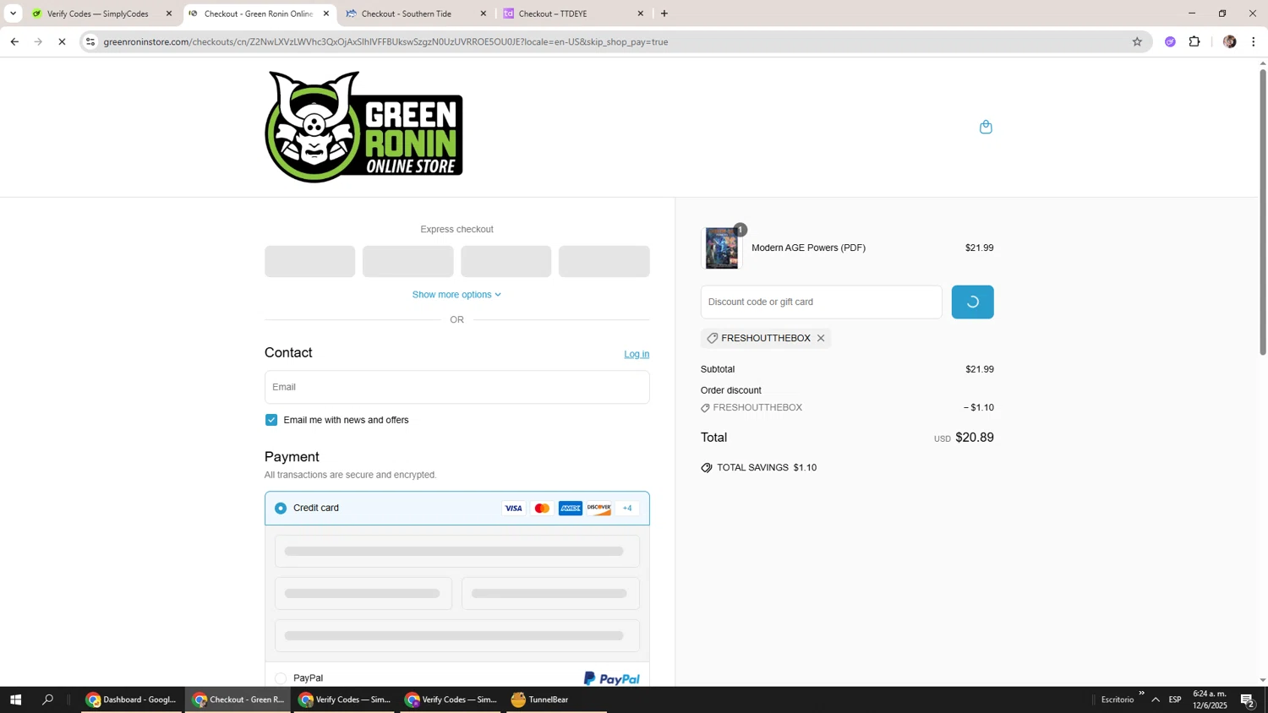Click the last express checkout placeholder button
This screenshot has height=713, width=1268.
coord(604,261)
